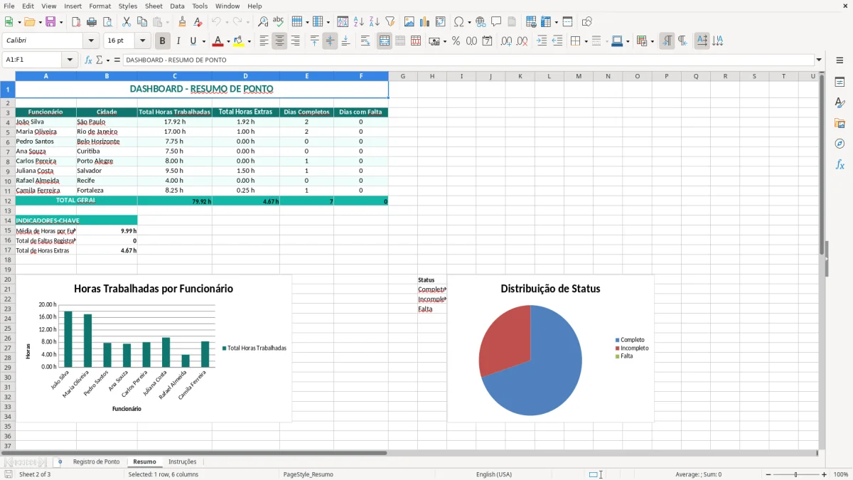The width and height of the screenshot is (853, 480).
Task: Expand the font size dropdown
Action: [x=143, y=41]
